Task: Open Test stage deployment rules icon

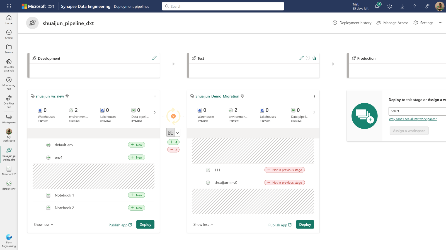Action: (314, 58)
